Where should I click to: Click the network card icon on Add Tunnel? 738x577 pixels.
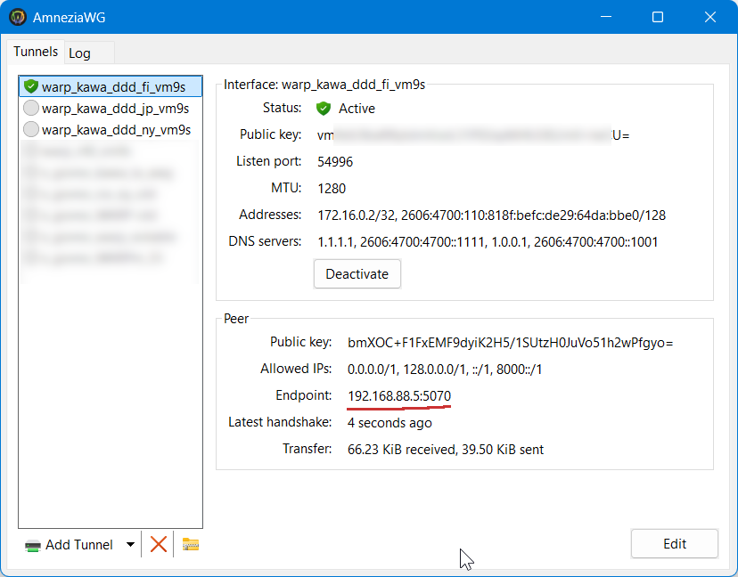[33, 545]
